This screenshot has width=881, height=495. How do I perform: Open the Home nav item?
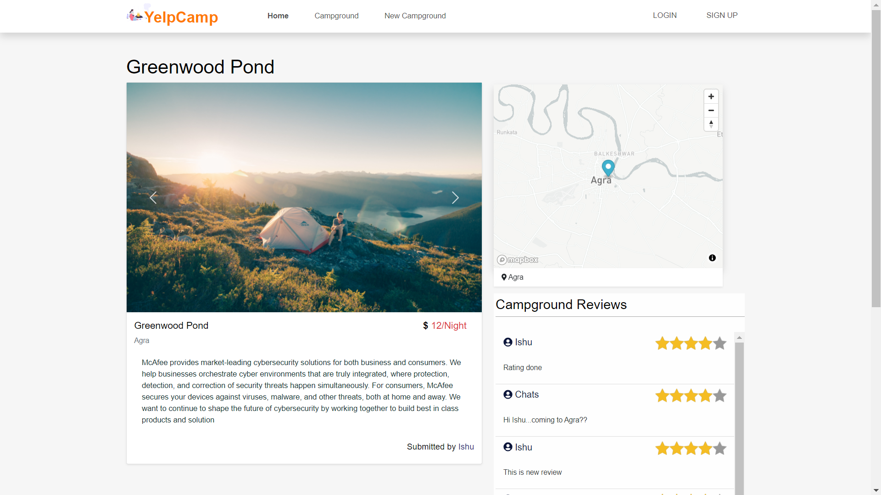pyautogui.click(x=278, y=16)
